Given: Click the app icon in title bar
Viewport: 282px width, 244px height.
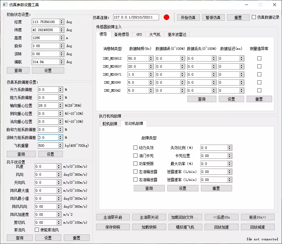Looking at the screenshot, I should point(5,5).
